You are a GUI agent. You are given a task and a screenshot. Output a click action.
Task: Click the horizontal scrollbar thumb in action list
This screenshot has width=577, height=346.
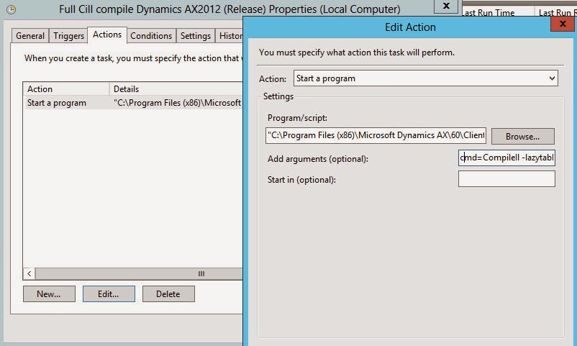pos(139,273)
